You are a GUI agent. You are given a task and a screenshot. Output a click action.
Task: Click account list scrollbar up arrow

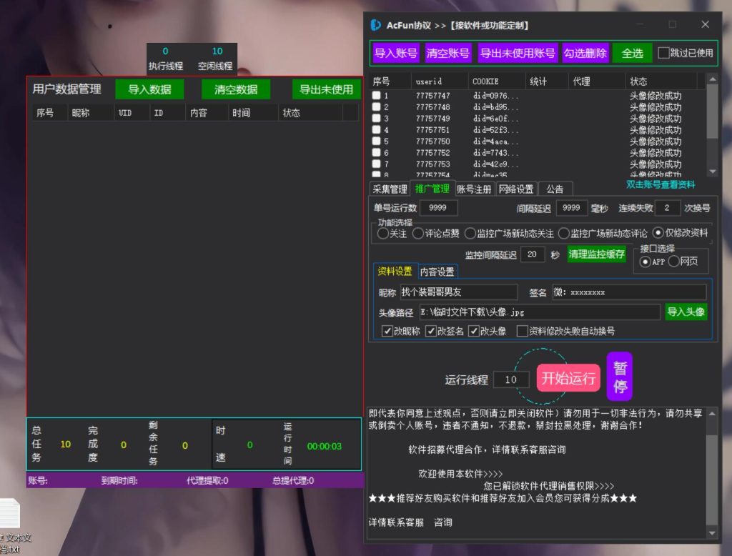click(x=713, y=79)
